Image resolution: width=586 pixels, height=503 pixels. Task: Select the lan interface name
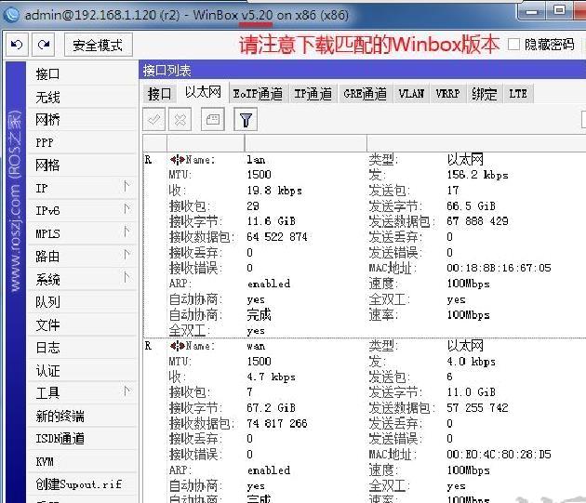[x=256, y=160]
